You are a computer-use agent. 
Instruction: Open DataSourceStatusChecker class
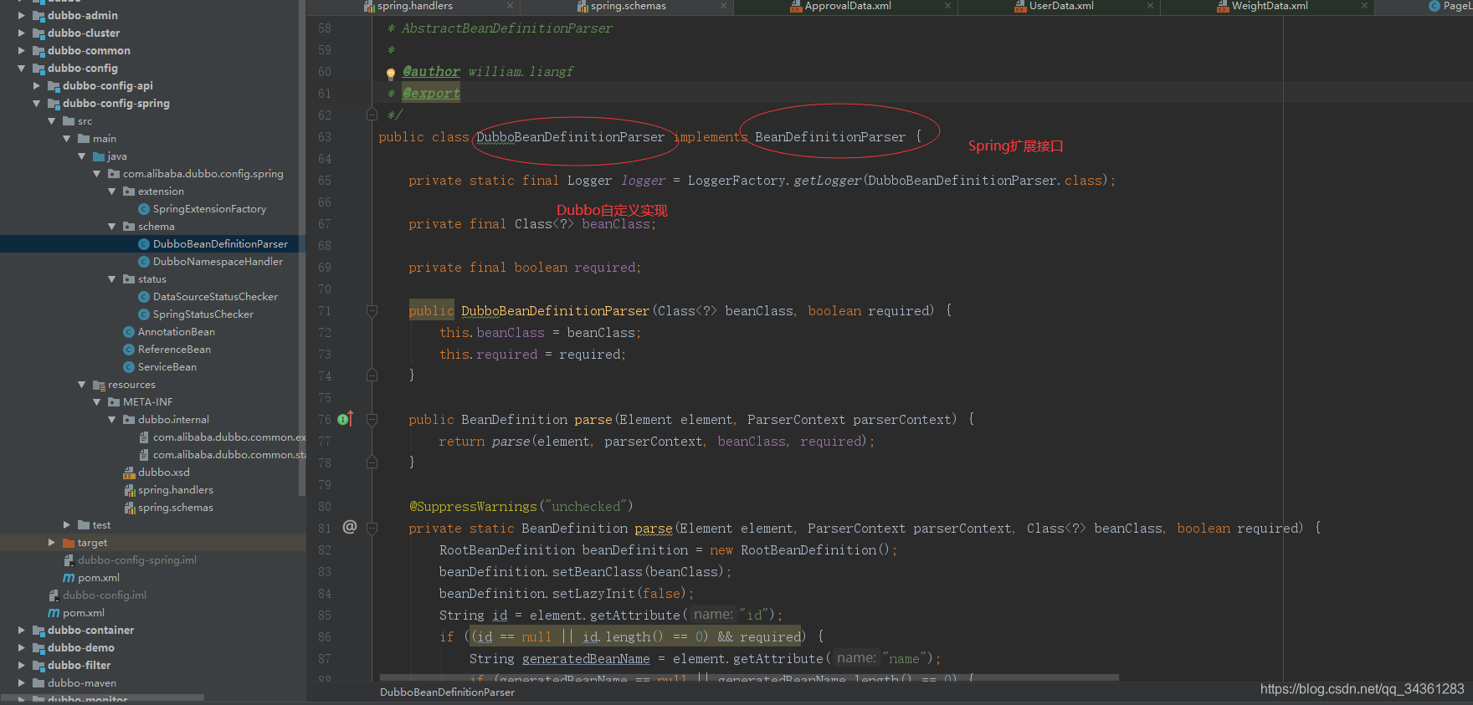tap(215, 297)
